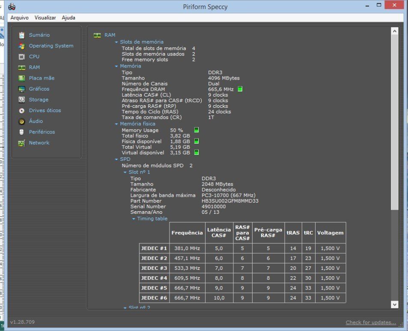Click the Check for updates link
This screenshot has height=331, width=408.
371,322
